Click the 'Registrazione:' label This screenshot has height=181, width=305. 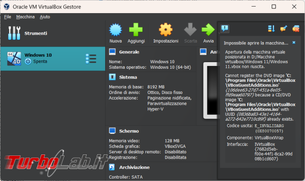pyautogui.click(x=123, y=157)
